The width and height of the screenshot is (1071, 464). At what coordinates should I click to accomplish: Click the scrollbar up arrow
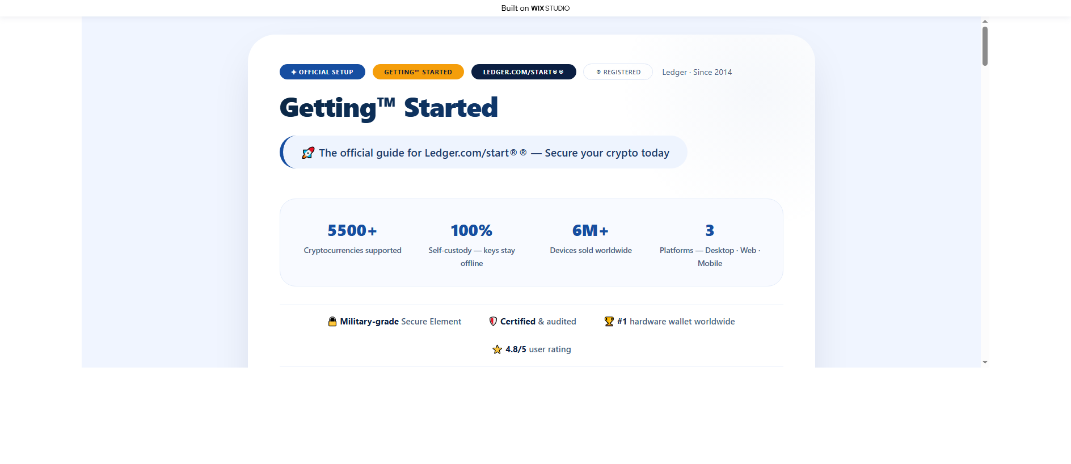[985, 21]
